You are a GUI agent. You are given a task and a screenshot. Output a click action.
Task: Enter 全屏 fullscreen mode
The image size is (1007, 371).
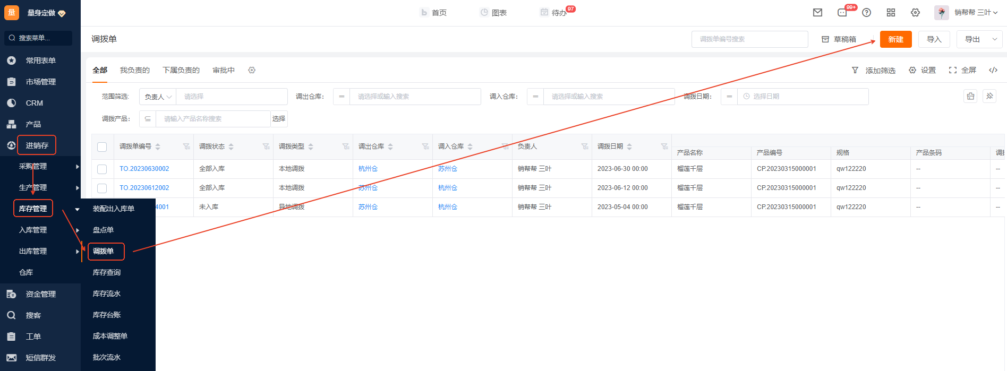[963, 70]
